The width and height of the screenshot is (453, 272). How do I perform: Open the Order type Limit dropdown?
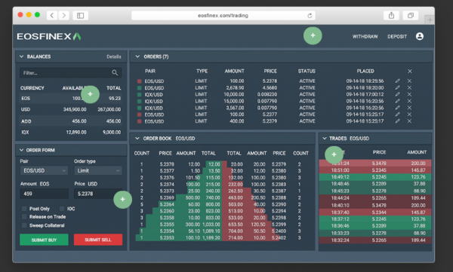(x=98, y=170)
